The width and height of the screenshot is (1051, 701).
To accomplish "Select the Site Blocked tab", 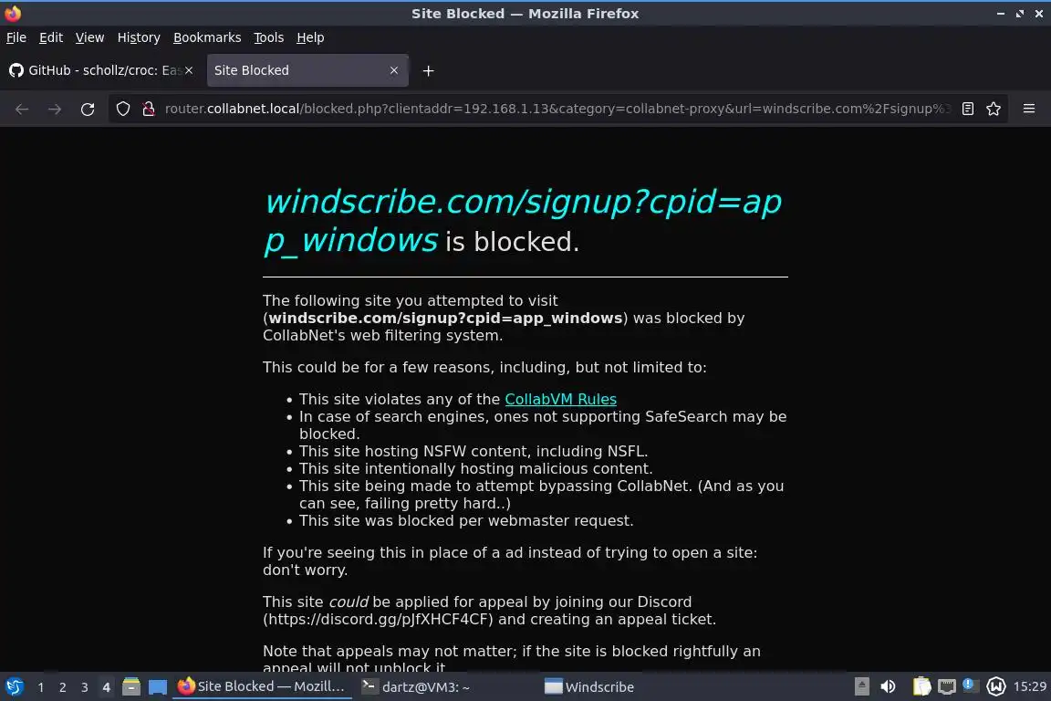I will (x=307, y=70).
